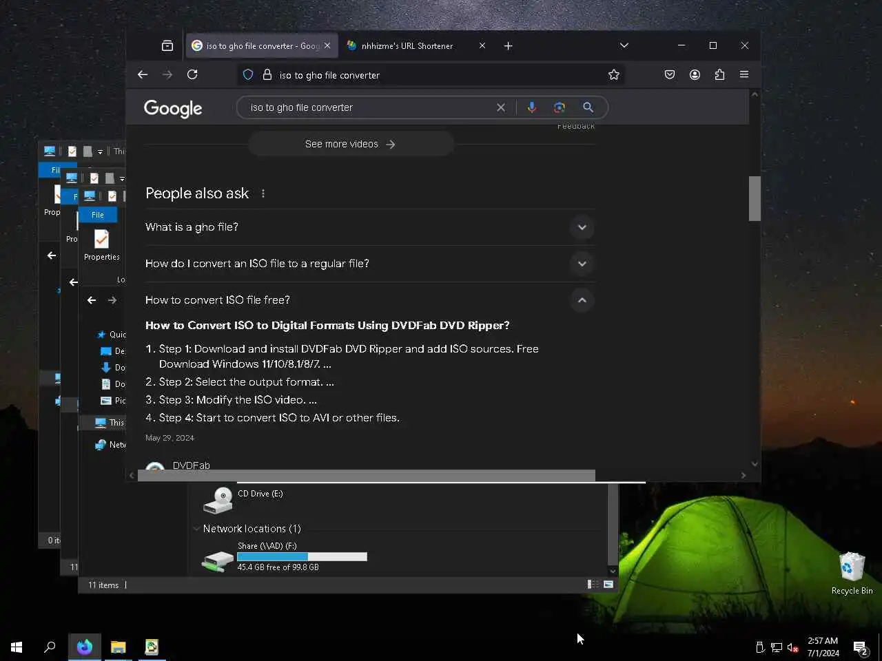
Task: Collapse Network locations group in Explorer
Action: (x=196, y=529)
